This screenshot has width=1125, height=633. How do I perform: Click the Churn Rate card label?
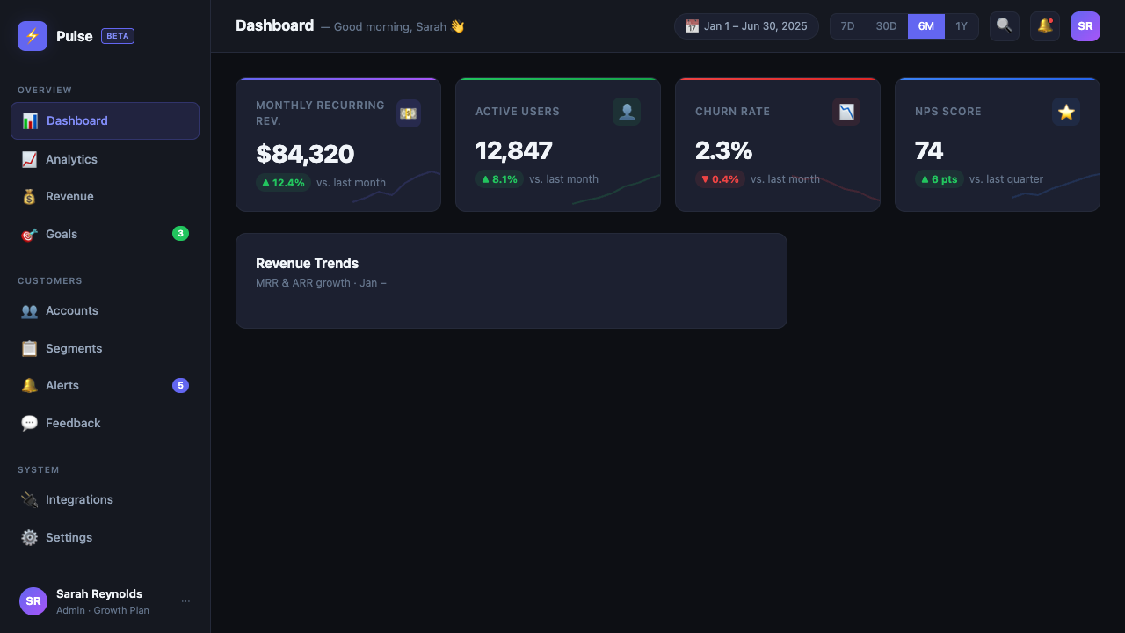coord(732,112)
